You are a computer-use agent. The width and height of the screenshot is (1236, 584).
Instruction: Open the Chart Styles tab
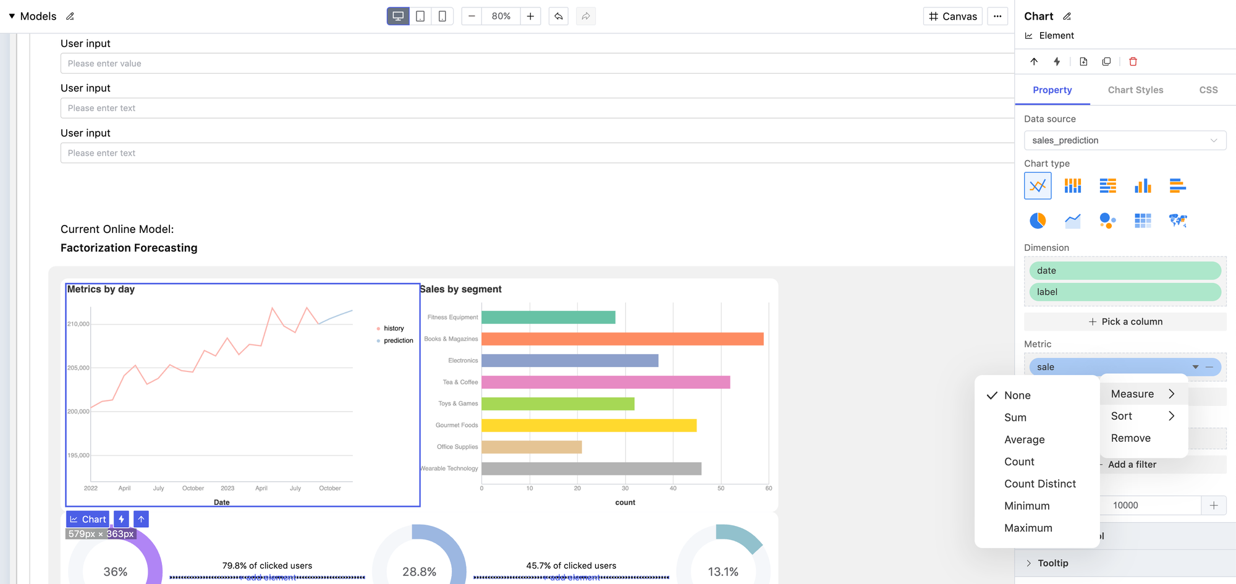[x=1136, y=90]
